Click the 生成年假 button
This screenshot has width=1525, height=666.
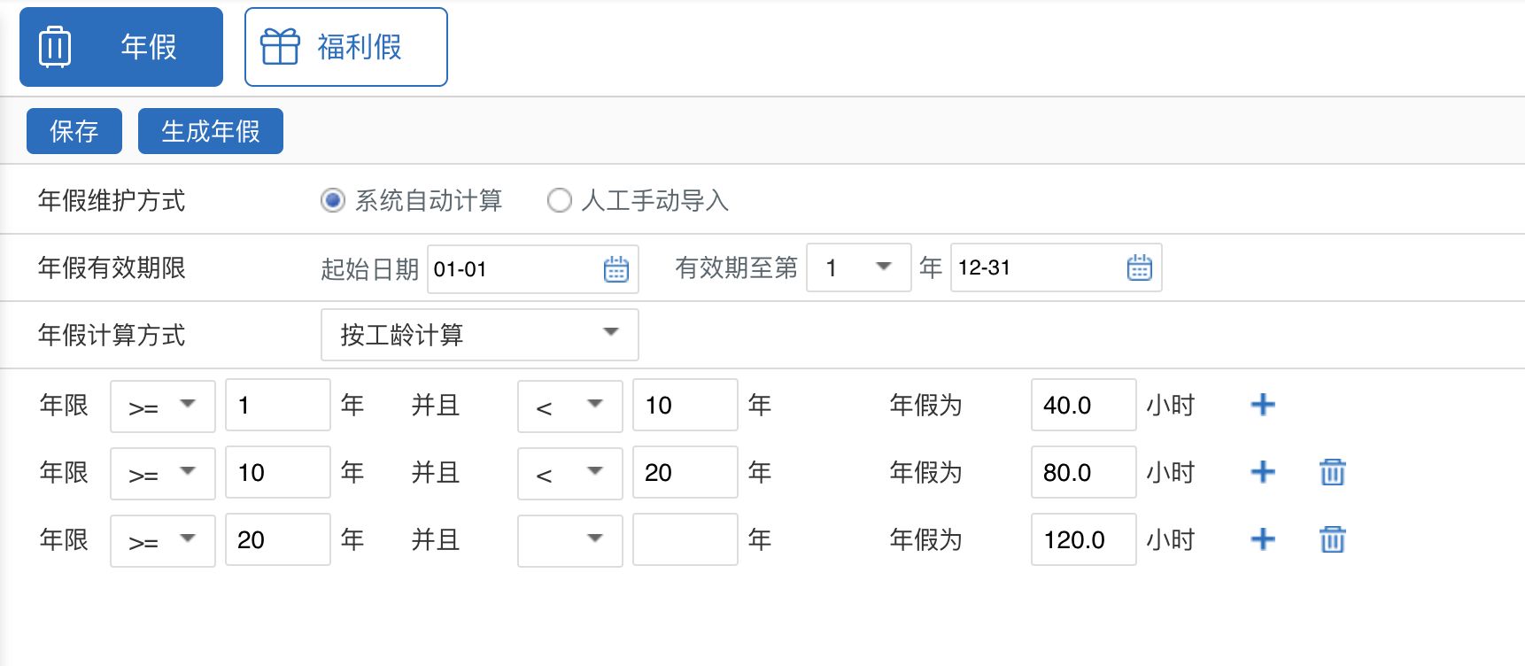[x=210, y=131]
